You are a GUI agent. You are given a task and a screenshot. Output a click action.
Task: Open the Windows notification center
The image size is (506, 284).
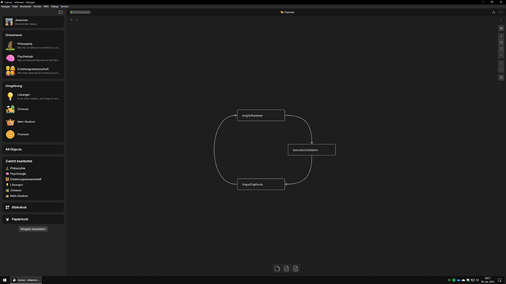[499, 280]
